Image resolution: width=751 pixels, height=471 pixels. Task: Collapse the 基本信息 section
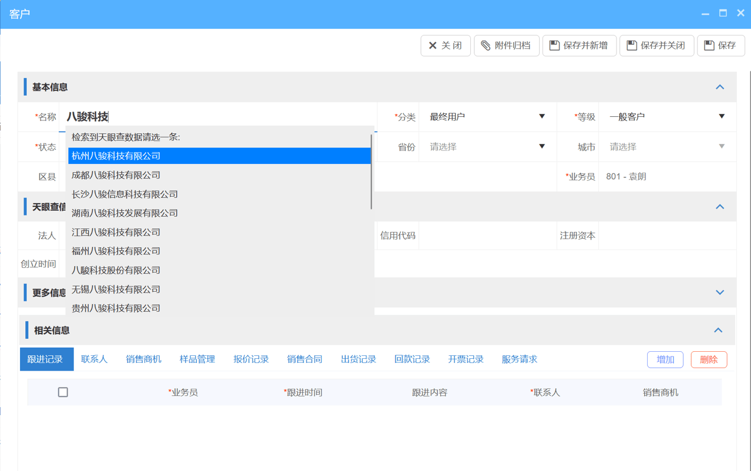[720, 87]
